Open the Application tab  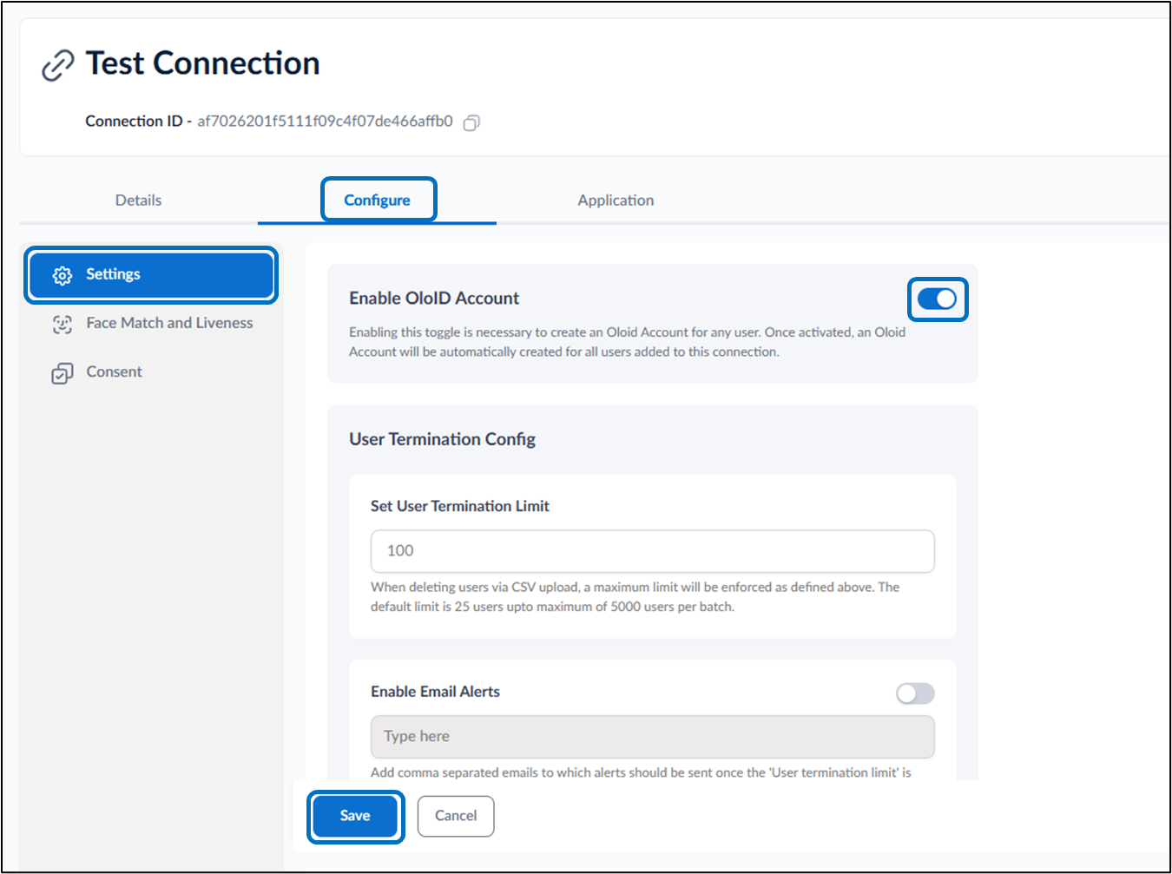(616, 200)
